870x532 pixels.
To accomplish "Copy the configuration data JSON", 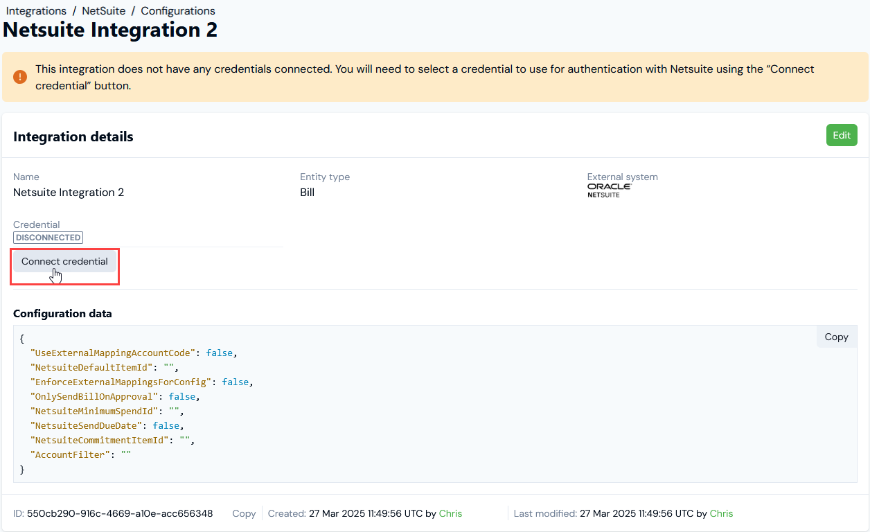I will 836,337.
